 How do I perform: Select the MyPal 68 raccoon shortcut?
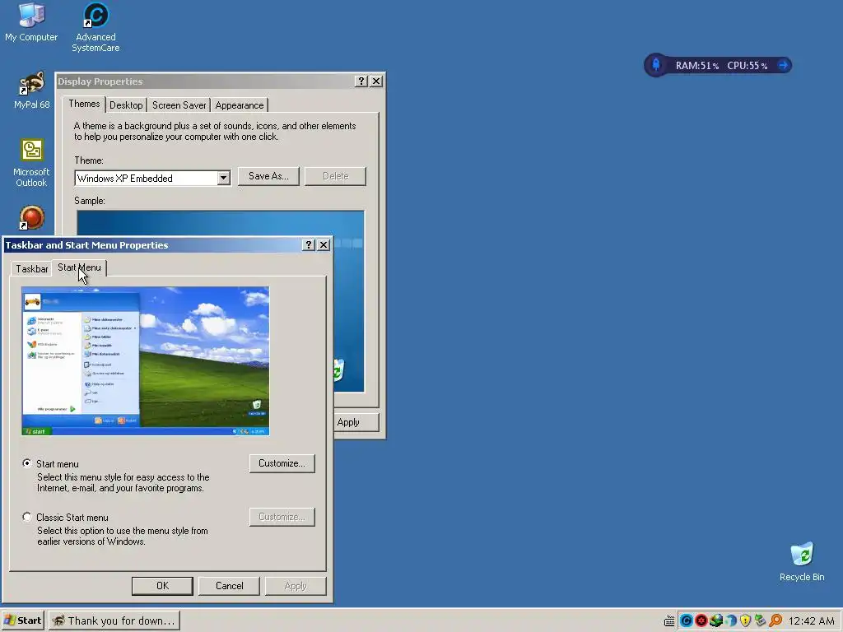pos(31,91)
